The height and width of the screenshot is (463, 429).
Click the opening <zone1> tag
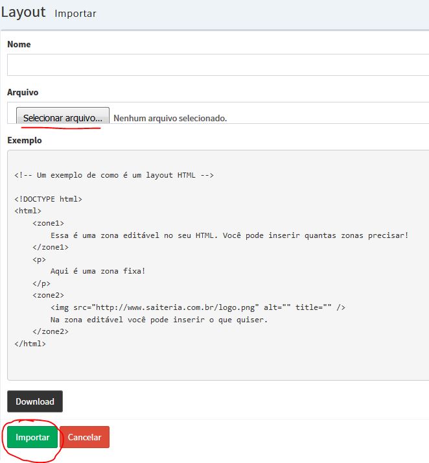click(48, 223)
